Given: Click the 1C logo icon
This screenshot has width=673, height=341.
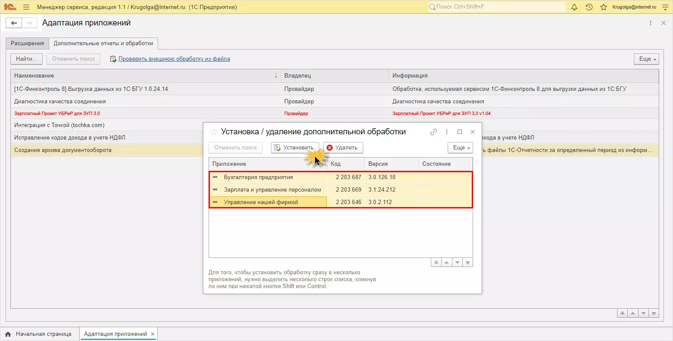Looking at the screenshot, I should [9, 7].
